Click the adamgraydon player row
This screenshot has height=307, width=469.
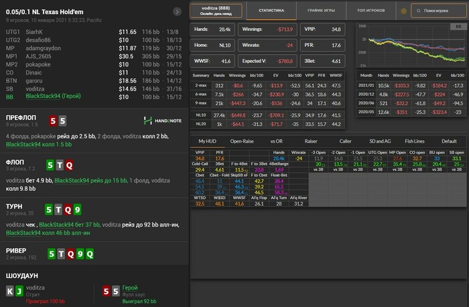coord(94,48)
